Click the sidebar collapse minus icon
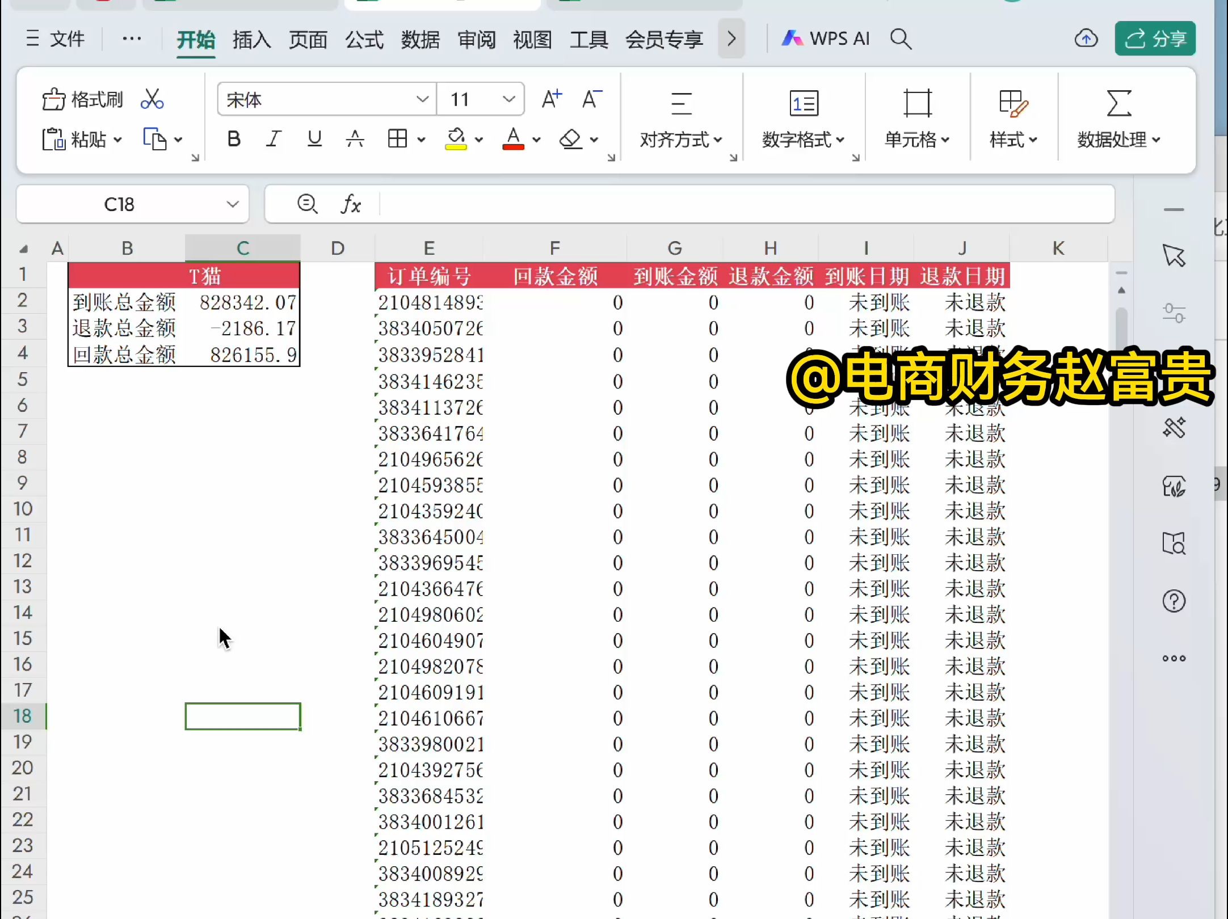 coord(1174,210)
